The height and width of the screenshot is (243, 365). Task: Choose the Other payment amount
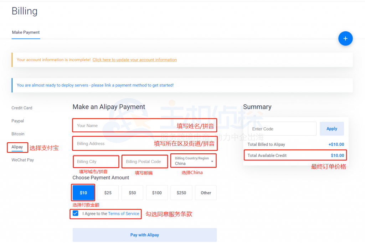pyautogui.click(x=206, y=192)
